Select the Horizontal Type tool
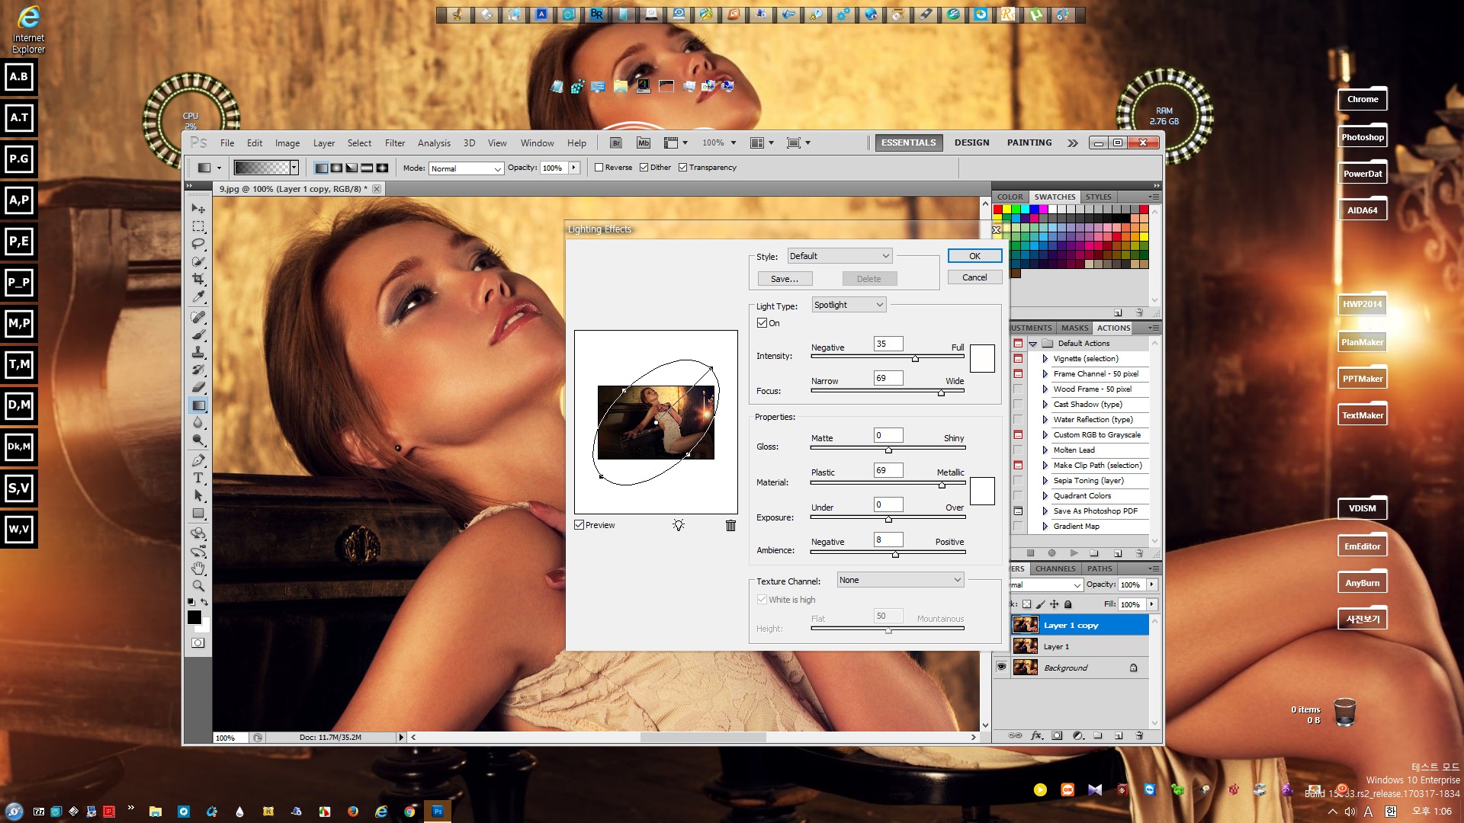 (198, 478)
